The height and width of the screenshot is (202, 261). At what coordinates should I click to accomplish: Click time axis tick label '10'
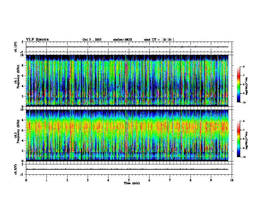(232, 180)
